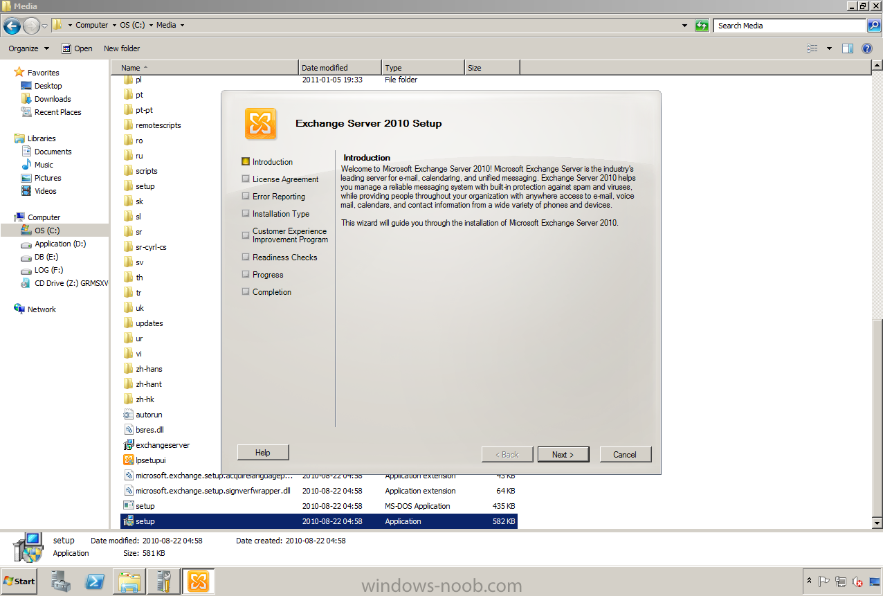Select the updates folder
The width and height of the screenshot is (883, 596).
coord(143,323)
